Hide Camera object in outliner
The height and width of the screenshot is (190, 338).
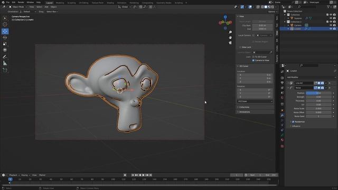331,25
